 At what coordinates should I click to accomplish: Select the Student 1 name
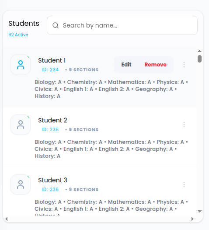pyautogui.click(x=52, y=60)
